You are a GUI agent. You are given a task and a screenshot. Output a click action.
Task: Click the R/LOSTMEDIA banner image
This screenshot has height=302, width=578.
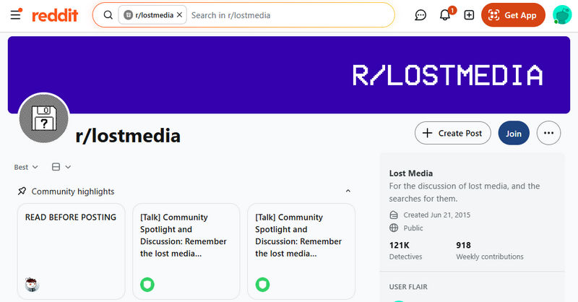coord(289,75)
